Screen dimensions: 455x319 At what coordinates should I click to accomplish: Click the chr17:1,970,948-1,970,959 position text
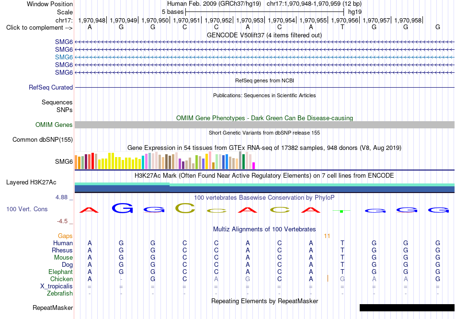pyautogui.click(x=314, y=4)
